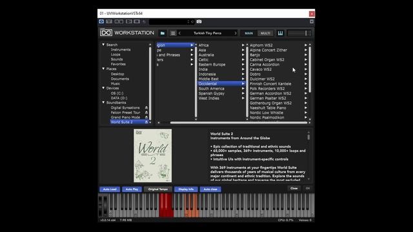This screenshot has width=413, height=232.
Task: Go to previous preset with left chevron
Action: [179, 33]
